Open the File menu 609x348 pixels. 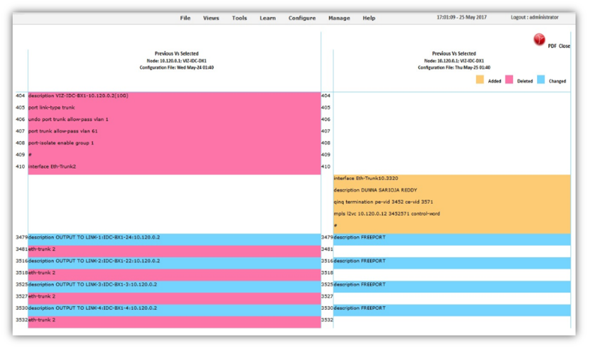[x=185, y=18]
